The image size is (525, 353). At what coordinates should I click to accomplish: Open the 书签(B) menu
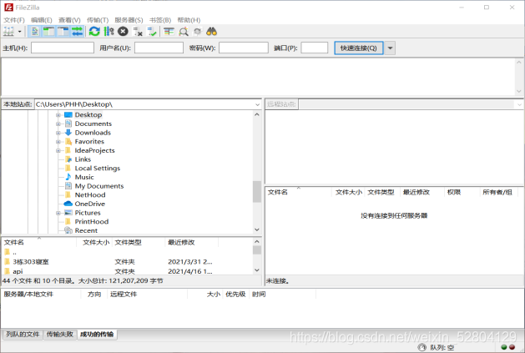click(160, 20)
